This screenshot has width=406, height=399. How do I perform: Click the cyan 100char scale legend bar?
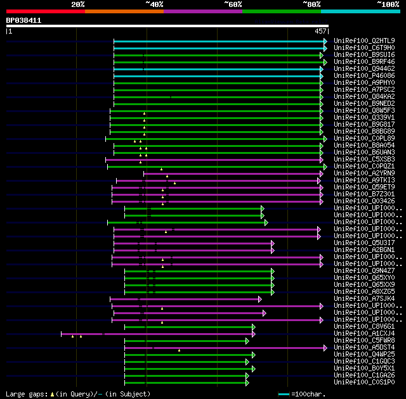(284, 395)
